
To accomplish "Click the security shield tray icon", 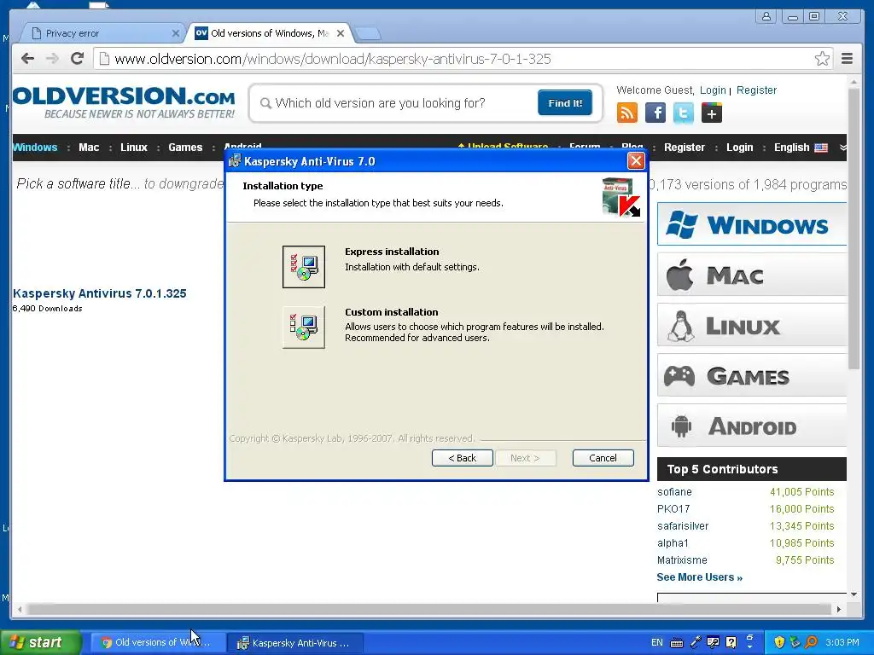I will click(779, 642).
